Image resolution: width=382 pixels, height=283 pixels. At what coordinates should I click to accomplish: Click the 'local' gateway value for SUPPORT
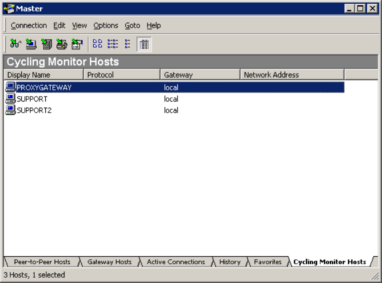pos(171,99)
